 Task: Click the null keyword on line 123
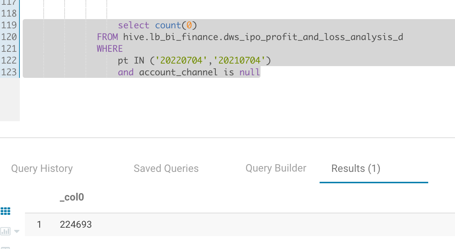pos(250,72)
